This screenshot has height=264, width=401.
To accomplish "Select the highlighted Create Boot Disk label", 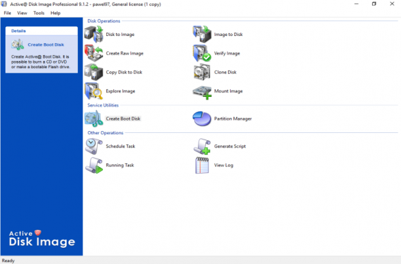I will click(123, 119).
